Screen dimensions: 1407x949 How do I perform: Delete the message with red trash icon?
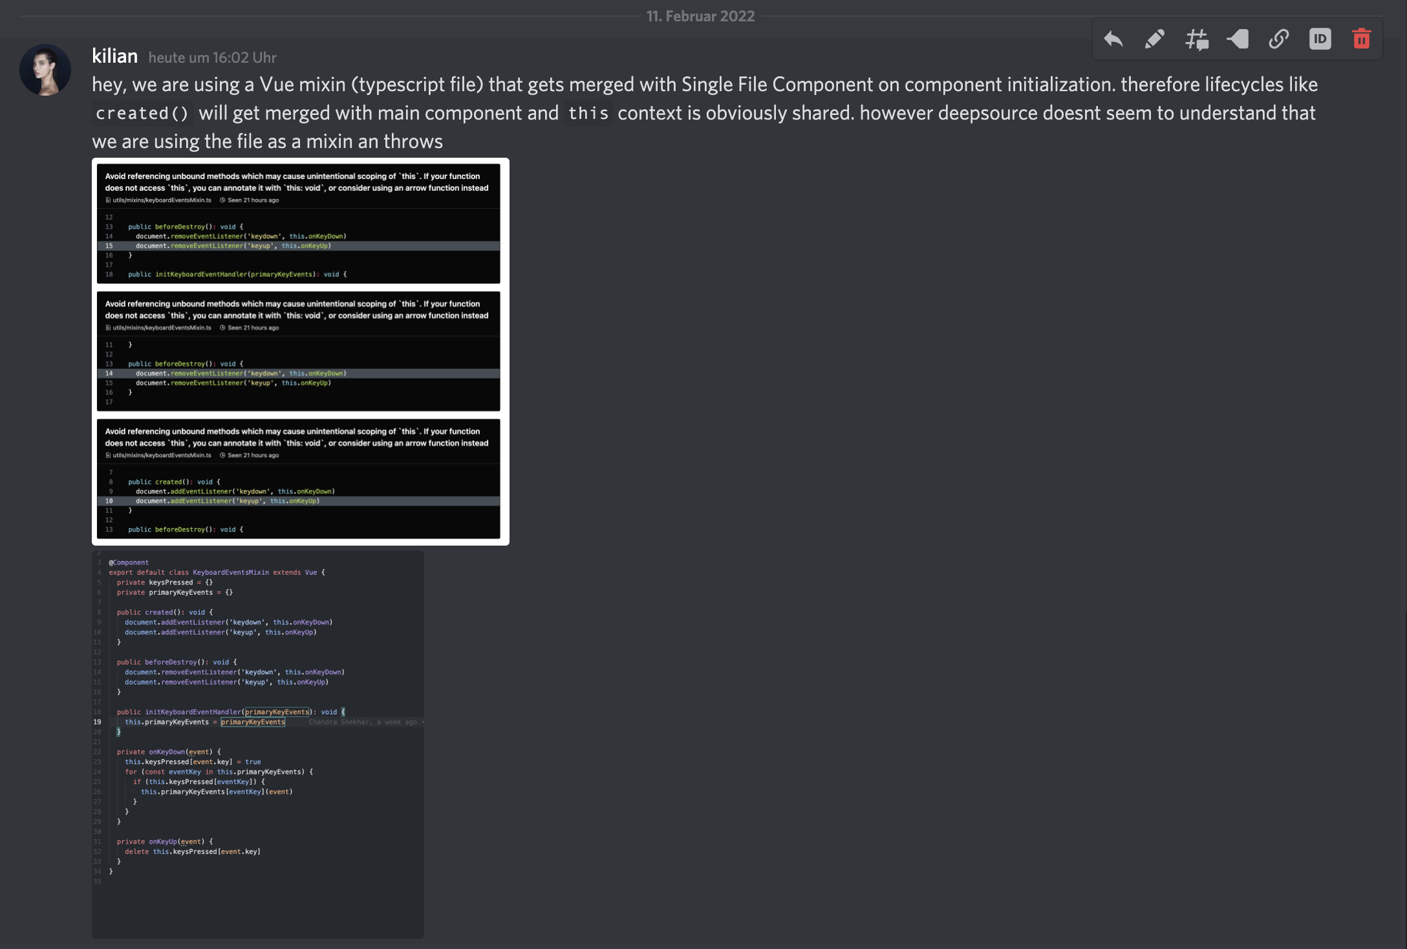tap(1362, 39)
